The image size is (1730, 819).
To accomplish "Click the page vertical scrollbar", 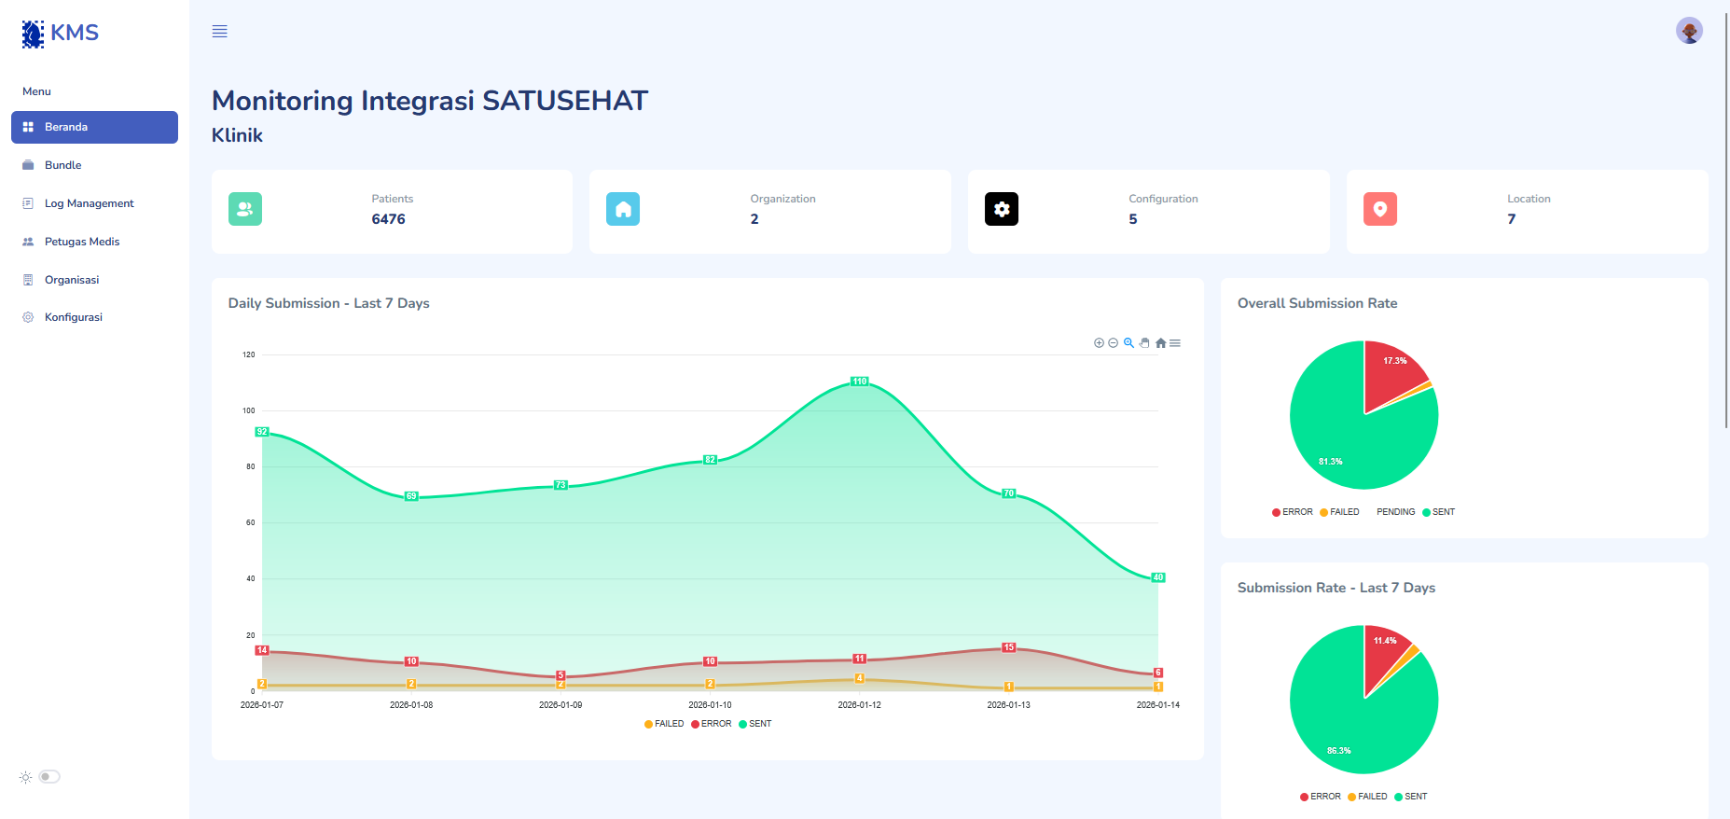I will (x=1726, y=219).
